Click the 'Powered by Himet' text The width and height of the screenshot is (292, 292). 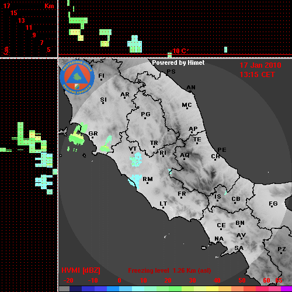pyautogui.click(x=178, y=62)
